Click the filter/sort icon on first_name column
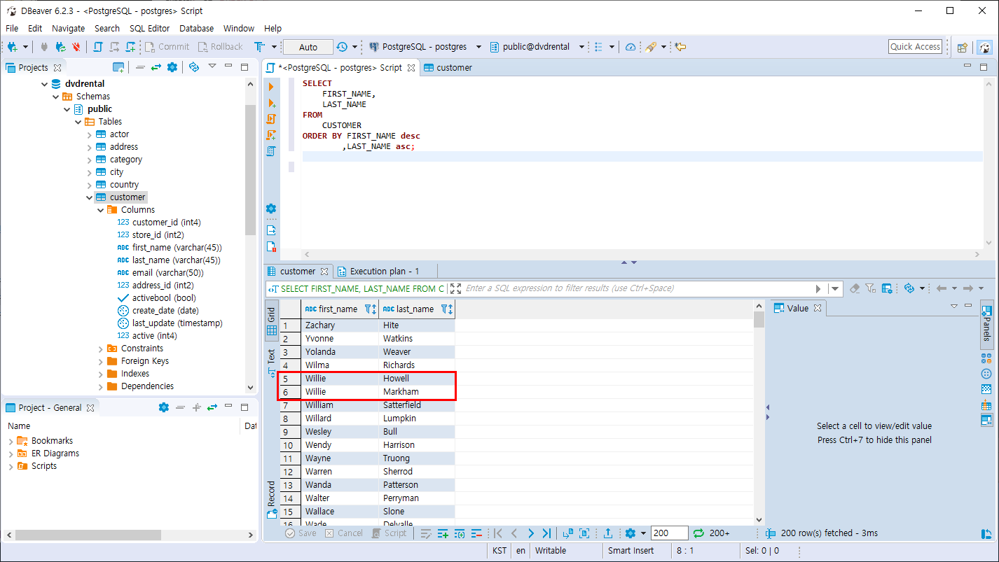This screenshot has height=562, width=999. [x=371, y=309]
